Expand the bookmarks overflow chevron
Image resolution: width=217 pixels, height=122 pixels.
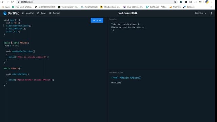click(212, 7)
